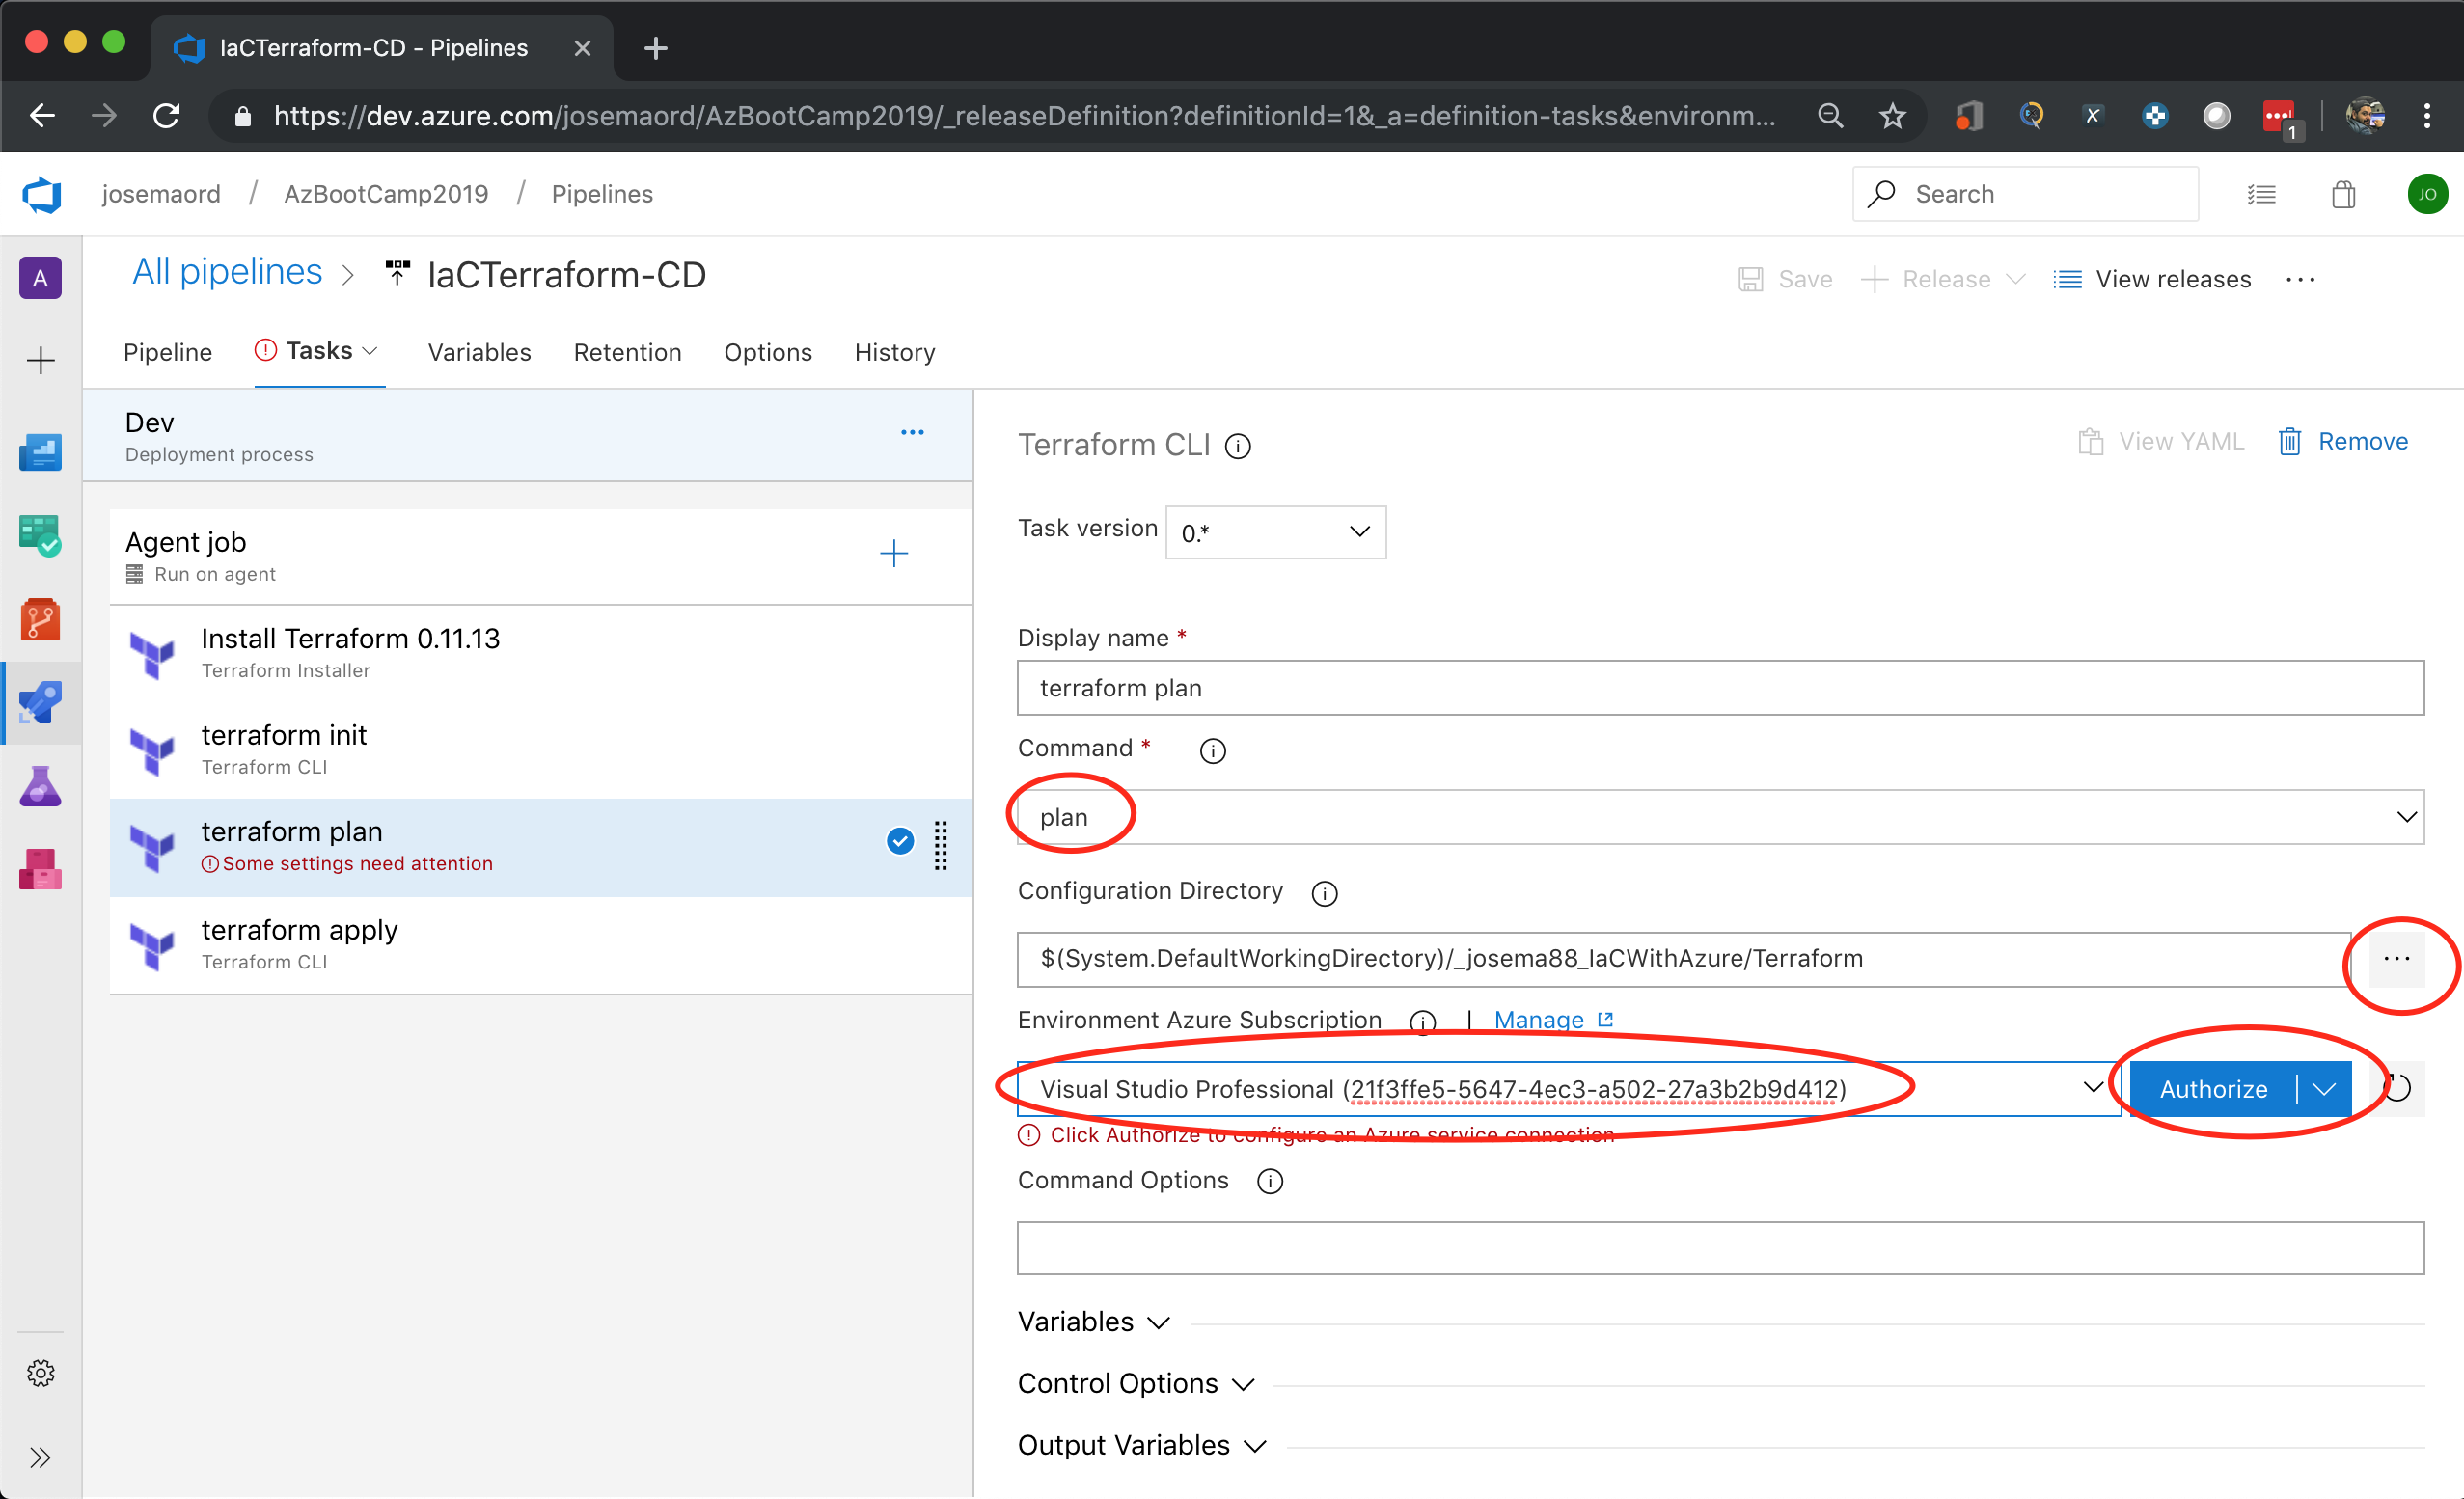This screenshot has height=1499, width=2464.
Task: Open project settings gear icon
Action: [x=40, y=1373]
